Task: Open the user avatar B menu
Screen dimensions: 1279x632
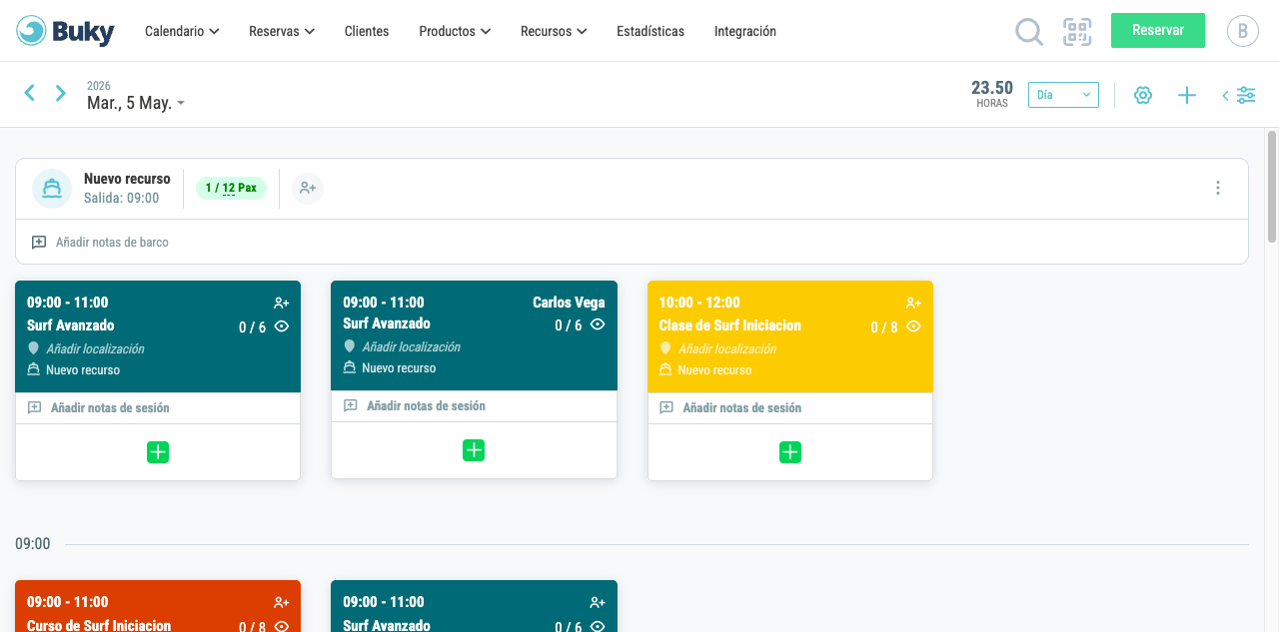Action: (x=1242, y=31)
